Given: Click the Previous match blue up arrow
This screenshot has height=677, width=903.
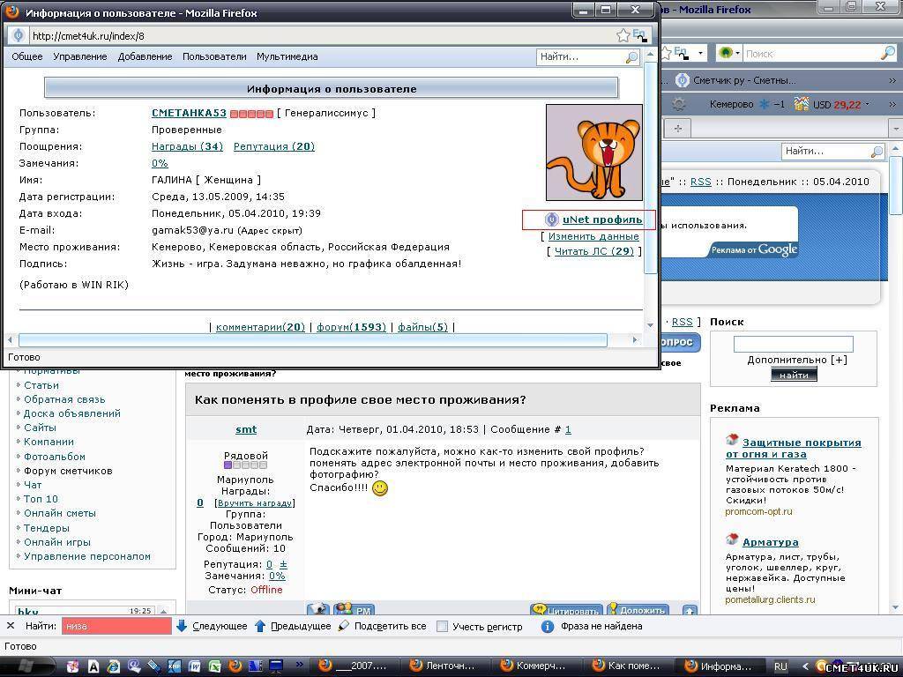Looking at the screenshot, I should (260, 626).
